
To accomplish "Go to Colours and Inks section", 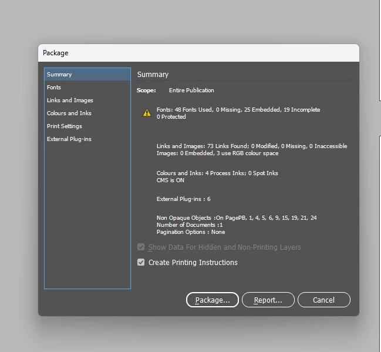I will pos(87,113).
